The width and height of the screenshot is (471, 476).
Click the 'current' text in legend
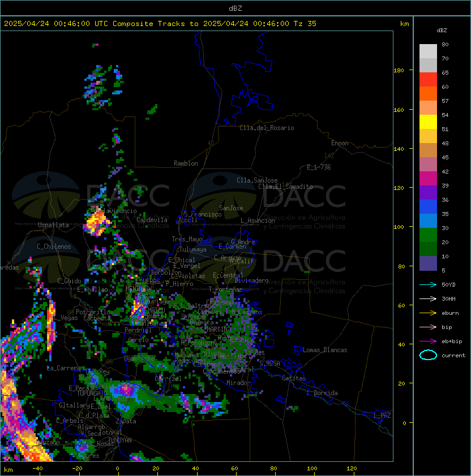click(x=453, y=356)
